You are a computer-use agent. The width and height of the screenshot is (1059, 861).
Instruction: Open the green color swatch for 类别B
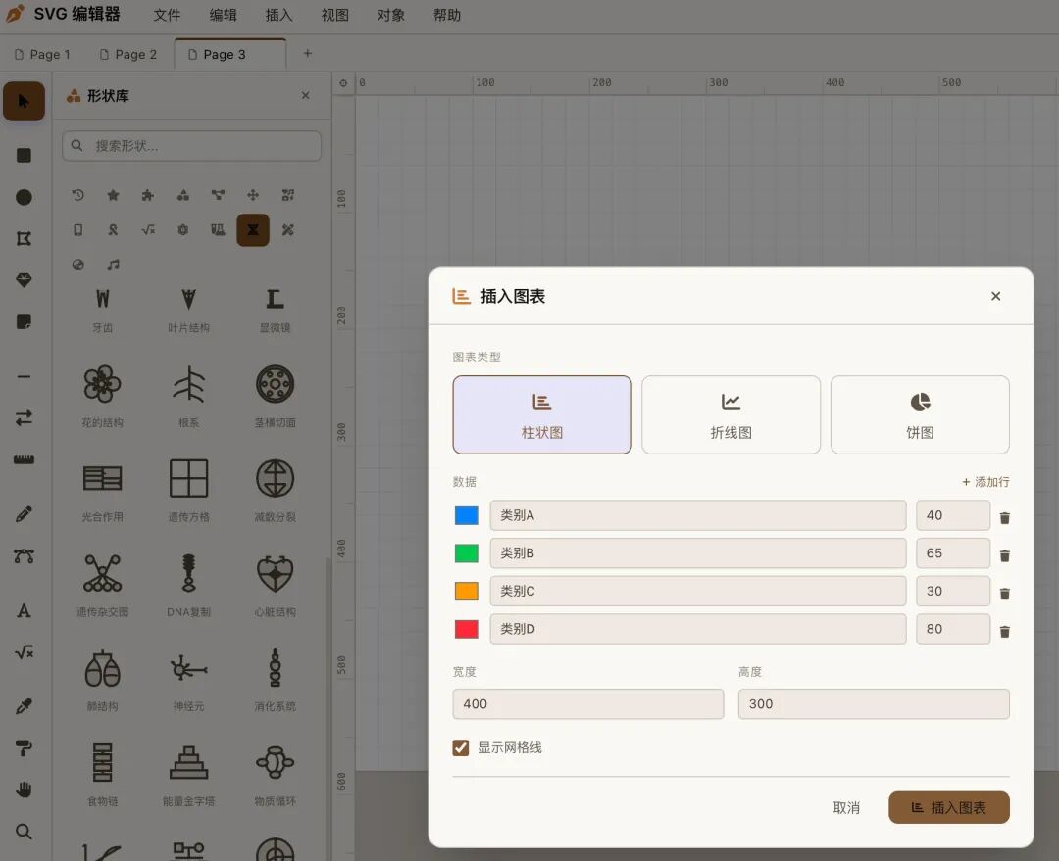pos(466,553)
